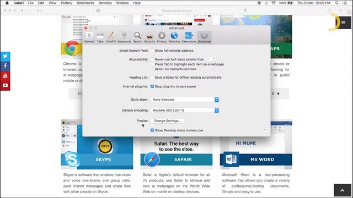The height and width of the screenshot is (198, 353).
Task: Uncheck Show Develop menu in menu bar
Action: 152,130
